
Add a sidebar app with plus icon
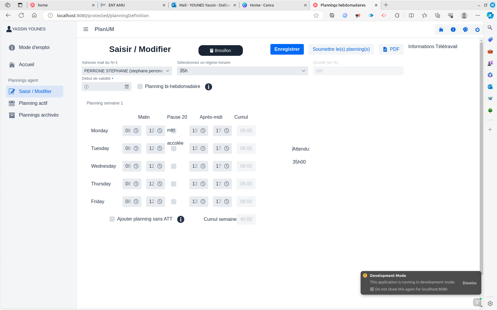pos(490,130)
